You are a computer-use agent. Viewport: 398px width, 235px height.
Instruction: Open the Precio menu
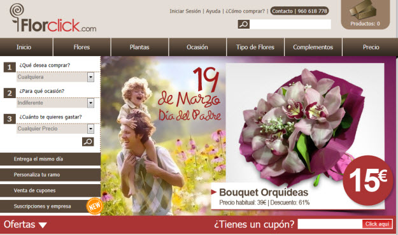click(370, 47)
